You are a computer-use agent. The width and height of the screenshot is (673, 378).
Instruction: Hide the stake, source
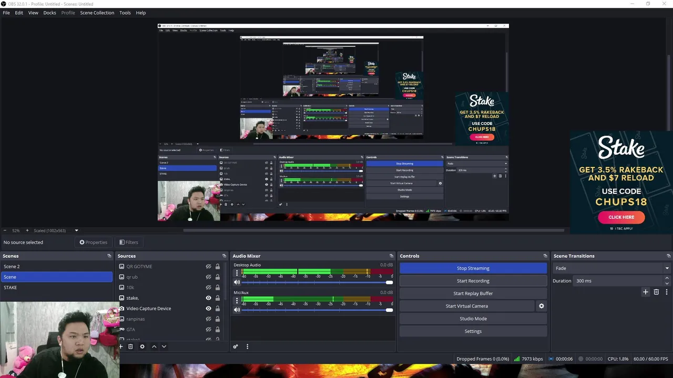[208, 298]
